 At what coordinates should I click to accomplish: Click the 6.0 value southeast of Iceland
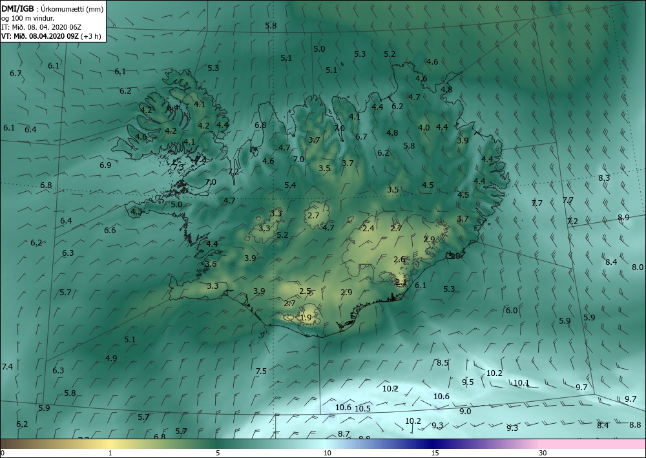(512, 311)
